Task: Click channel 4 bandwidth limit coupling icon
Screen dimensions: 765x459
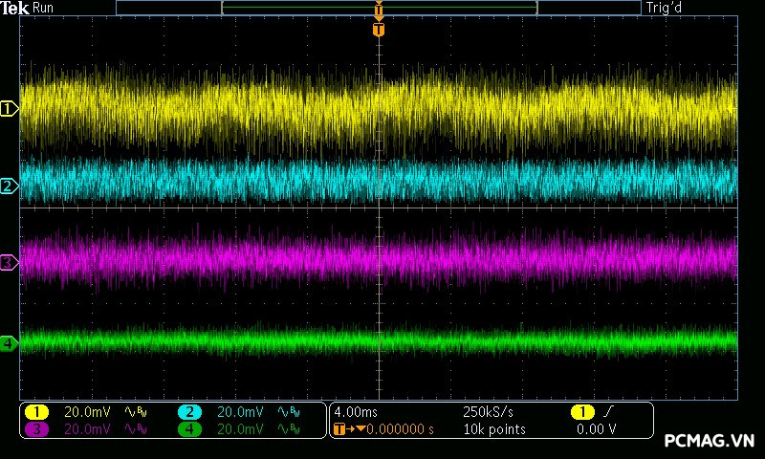Action: pyautogui.click(x=287, y=429)
